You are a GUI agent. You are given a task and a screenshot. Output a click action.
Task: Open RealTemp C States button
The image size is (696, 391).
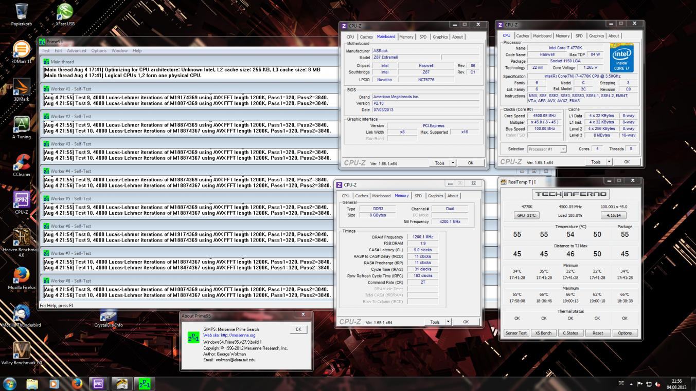point(570,333)
